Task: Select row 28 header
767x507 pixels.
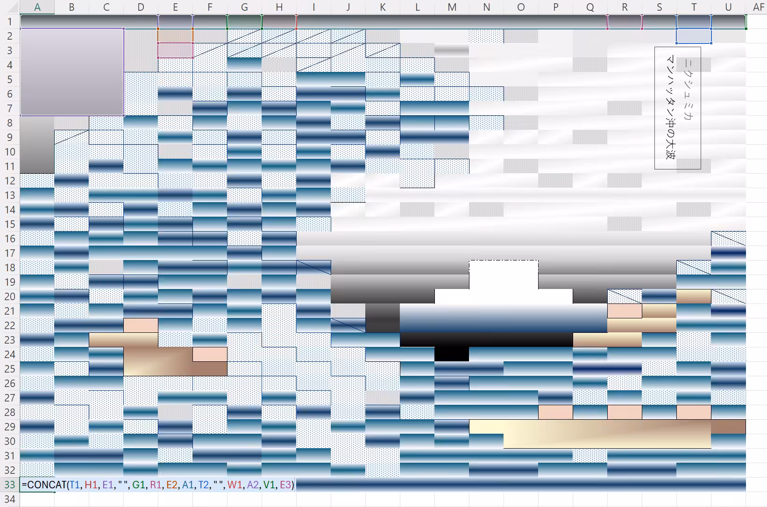Action: (10, 412)
